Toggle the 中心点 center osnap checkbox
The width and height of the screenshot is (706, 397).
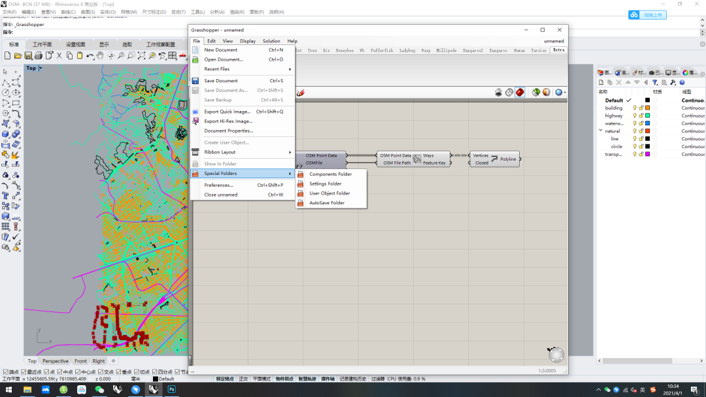point(77,372)
